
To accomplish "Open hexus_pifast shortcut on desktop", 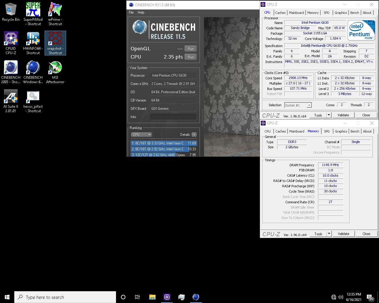I will (x=33, y=101).
